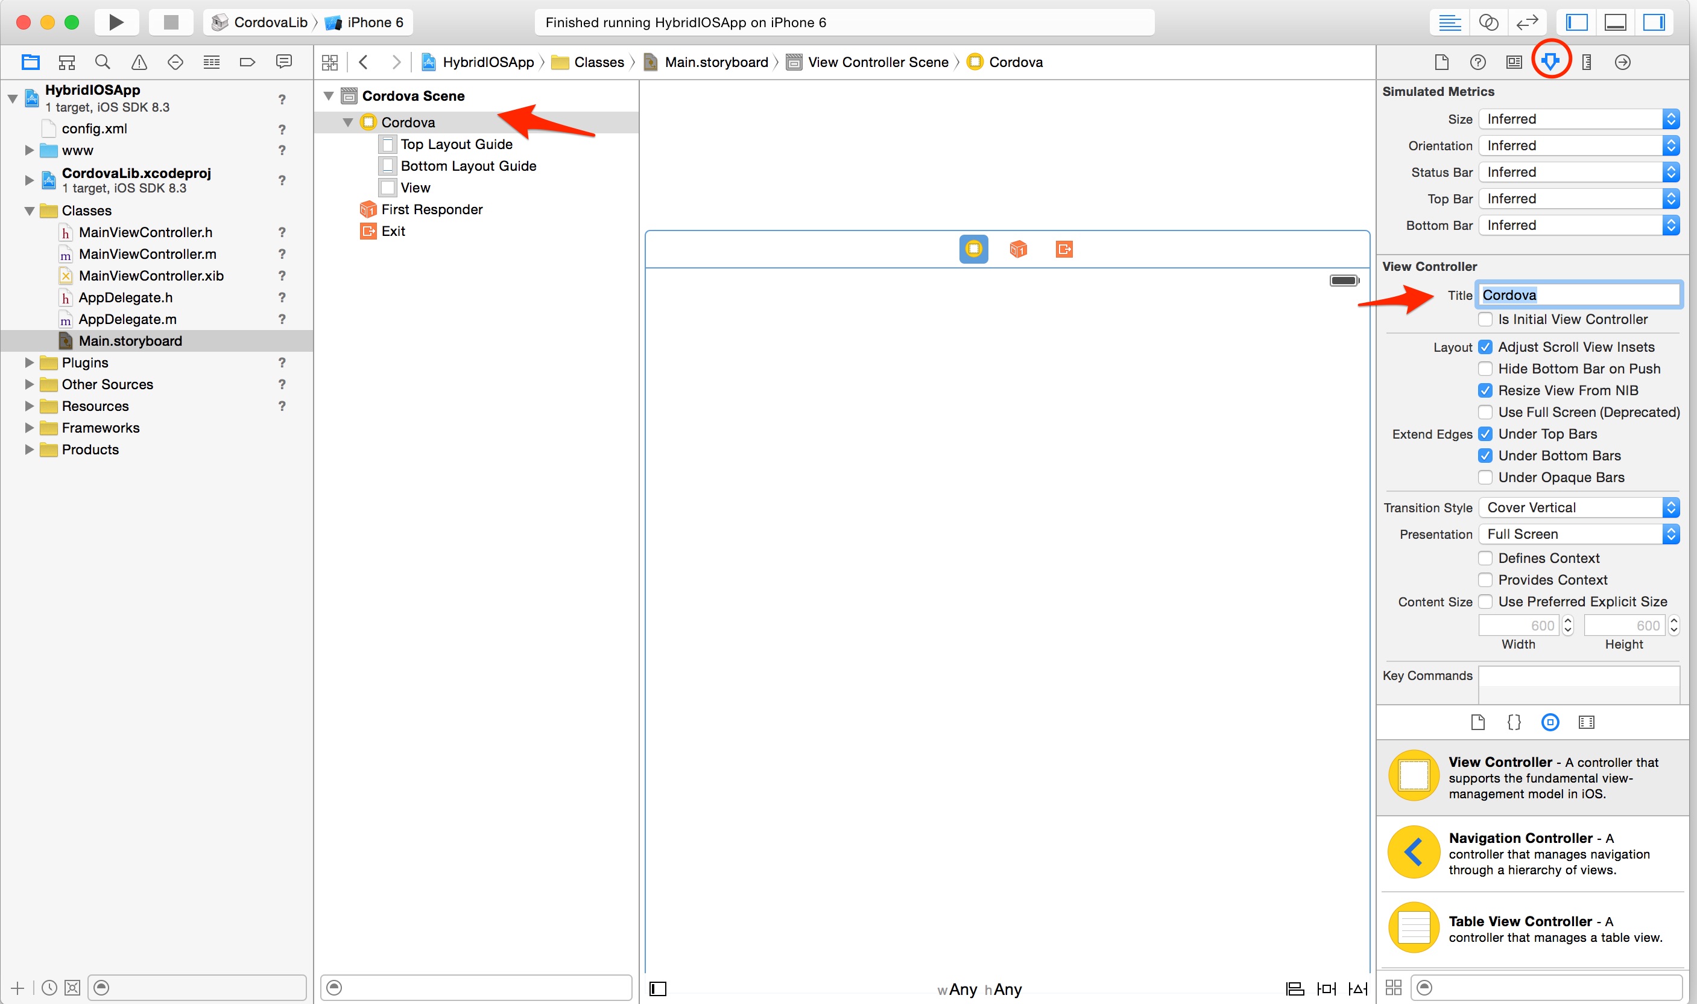Select the Exit icon in scene dock
Screen dimensions: 1697x1004
[x=1064, y=249]
